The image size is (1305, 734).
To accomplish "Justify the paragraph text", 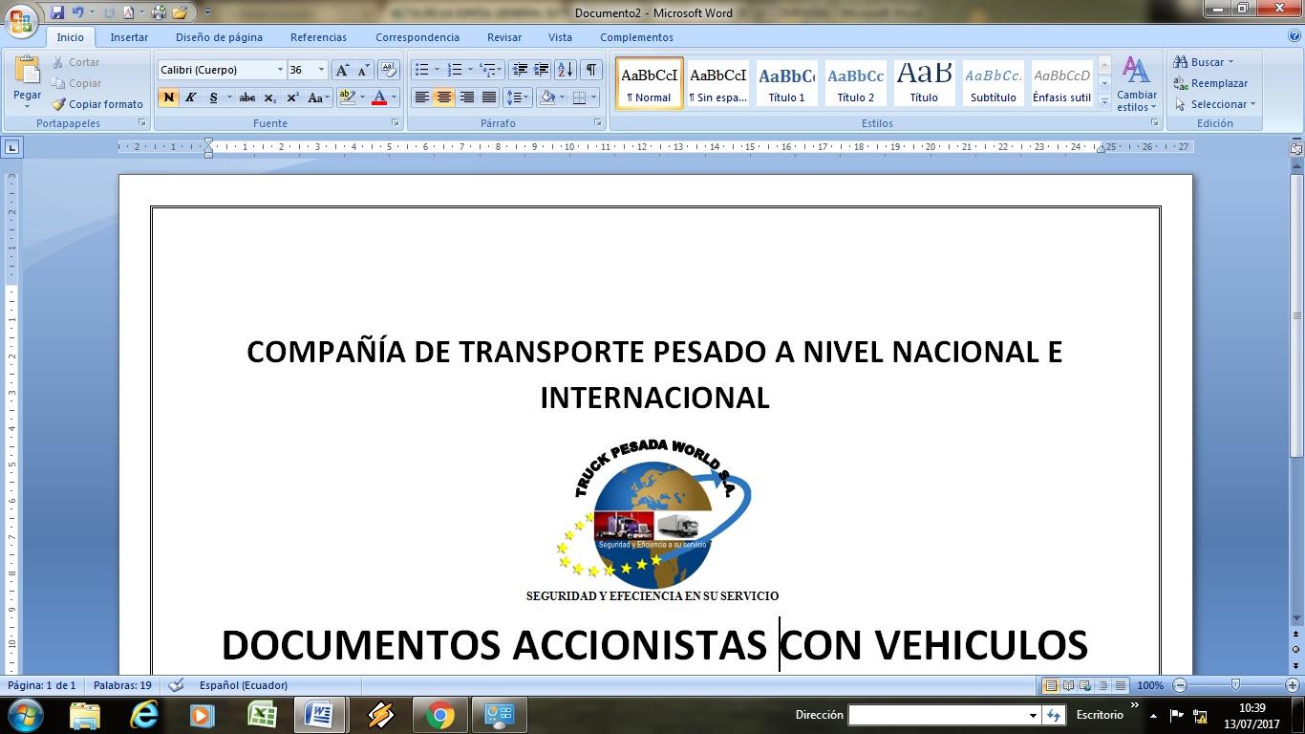I will (x=489, y=97).
